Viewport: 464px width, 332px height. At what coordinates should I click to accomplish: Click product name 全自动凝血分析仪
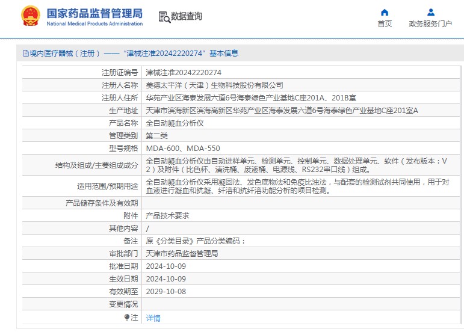click(175, 123)
